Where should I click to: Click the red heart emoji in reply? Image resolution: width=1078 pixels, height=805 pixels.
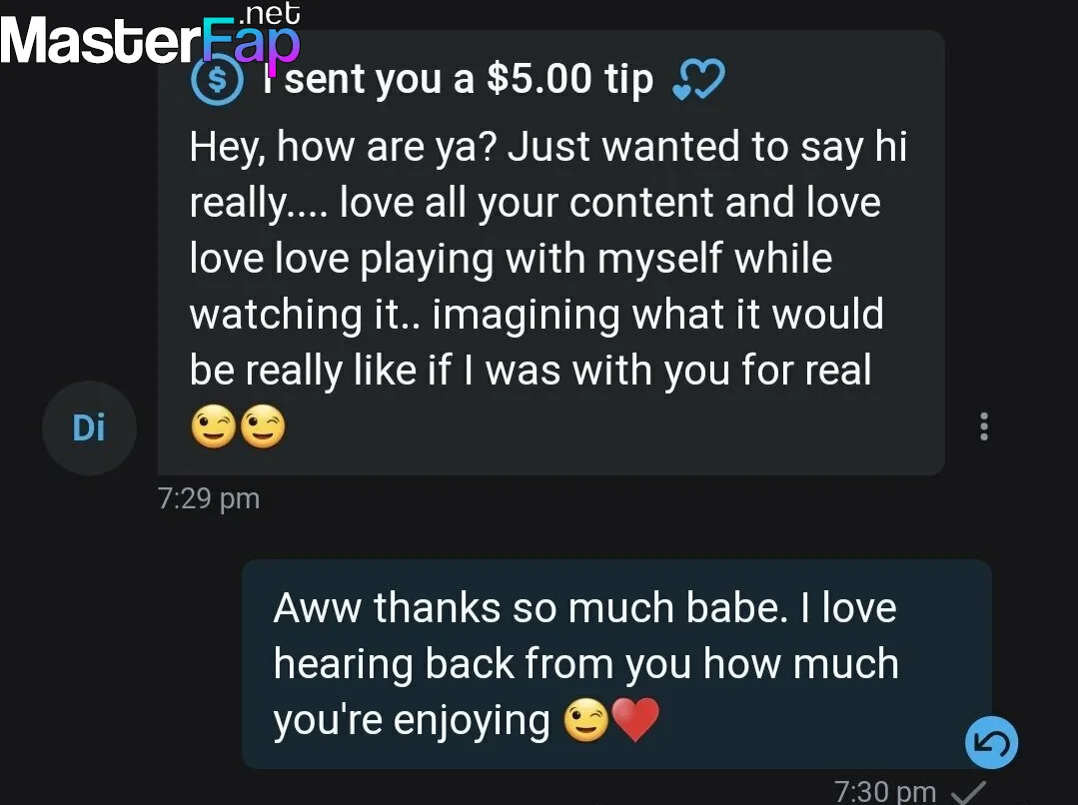635,719
